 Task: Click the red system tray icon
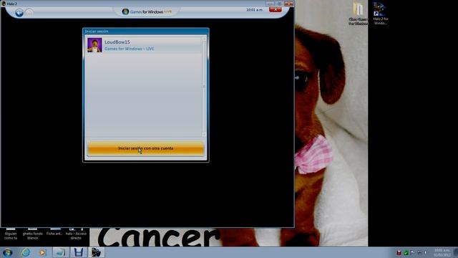399,252
